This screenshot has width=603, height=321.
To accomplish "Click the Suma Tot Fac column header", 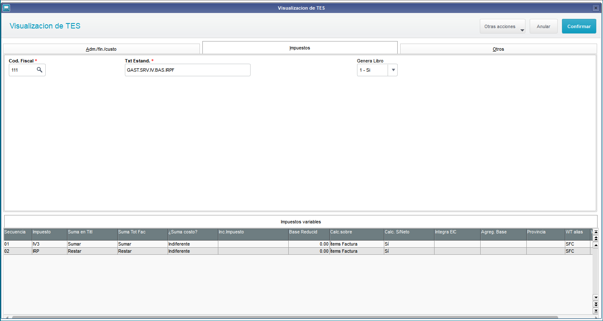I will click(142, 234).
